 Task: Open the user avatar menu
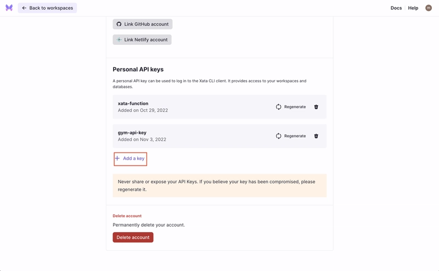(429, 8)
